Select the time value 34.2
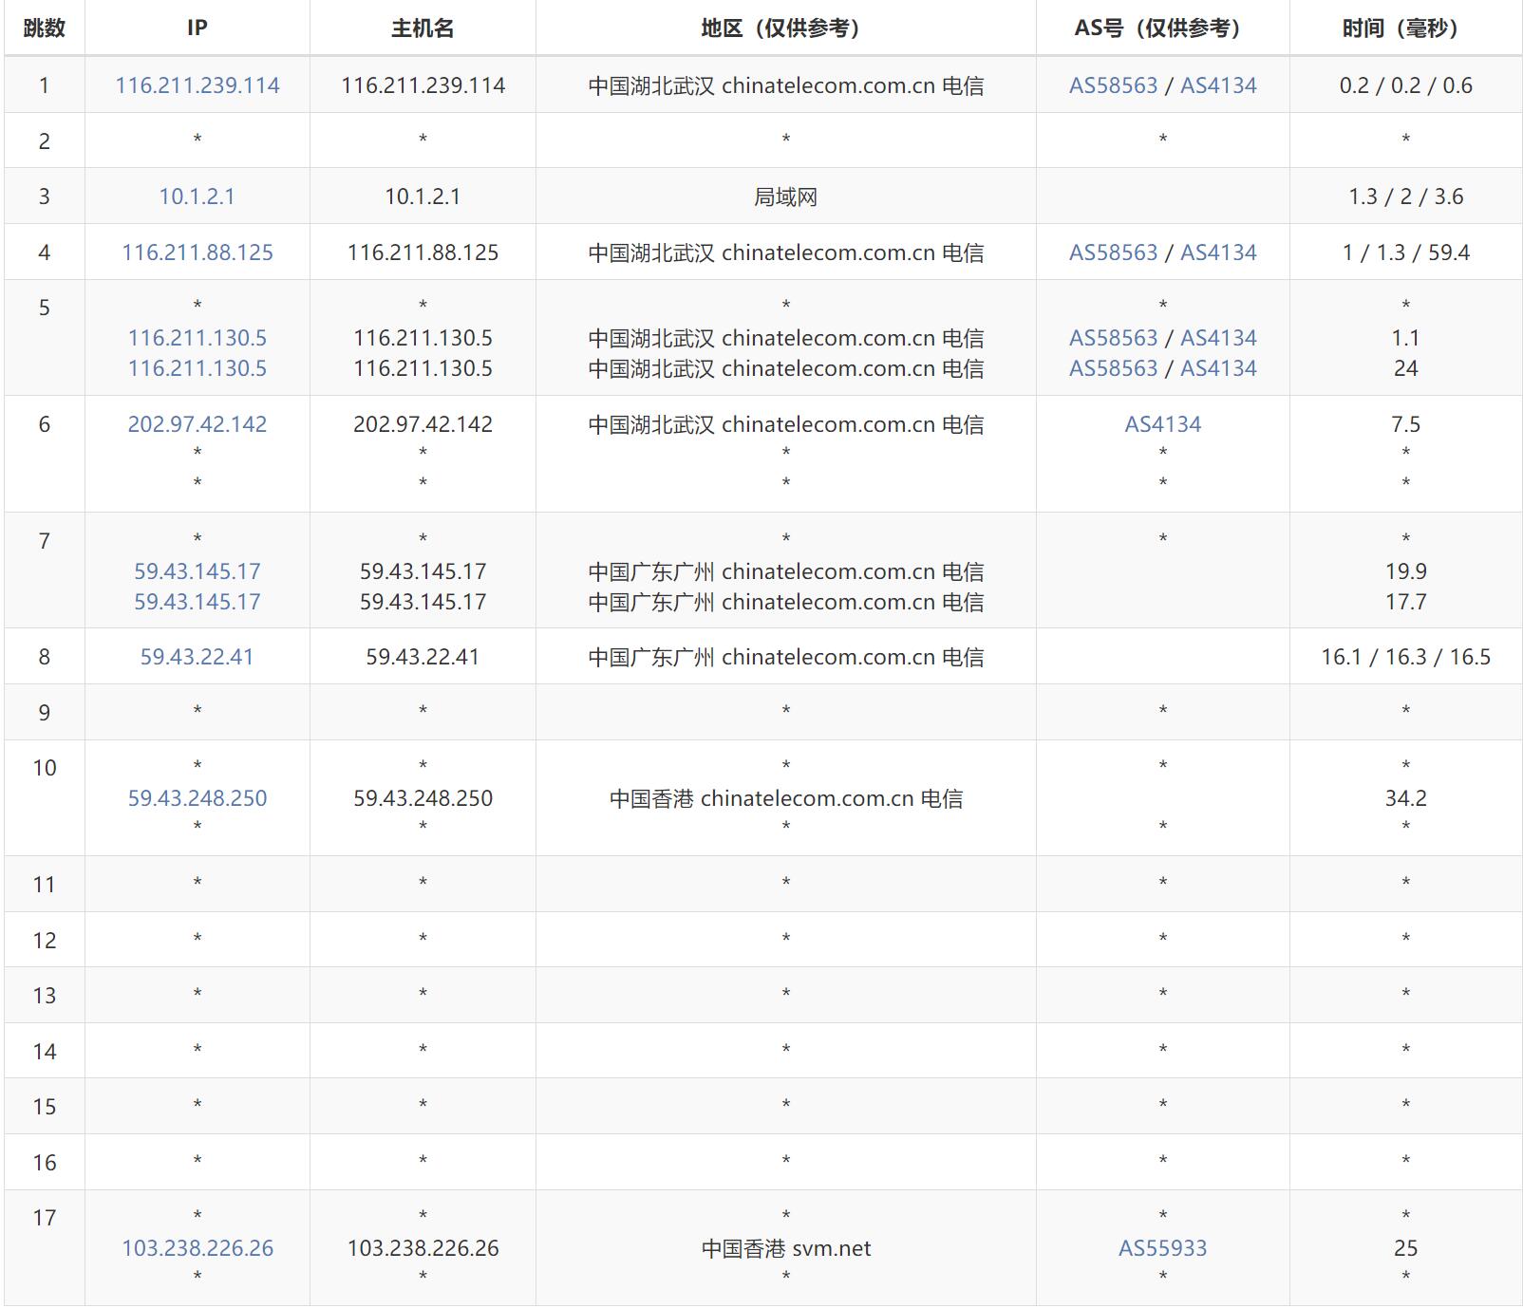This screenshot has height=1308, width=1523. [x=1405, y=798]
